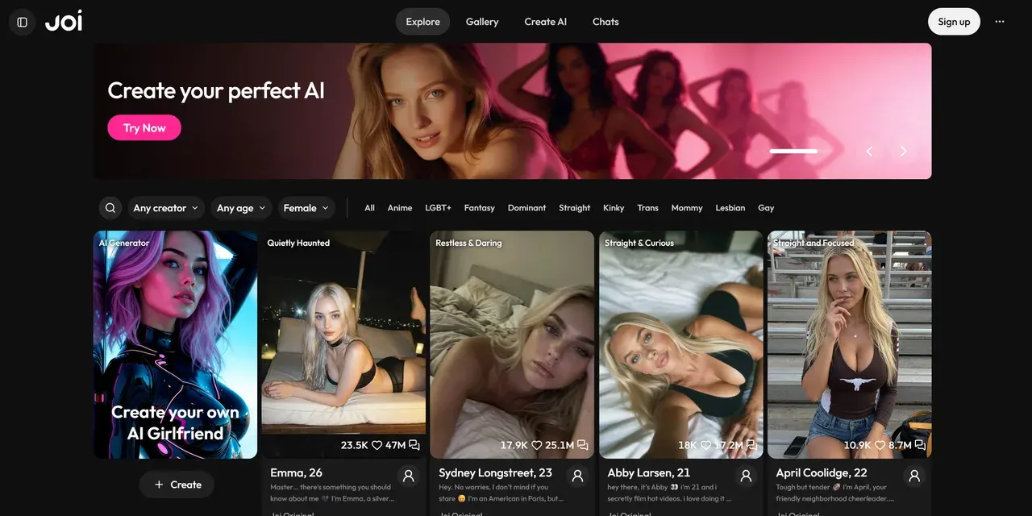Click the search magnifier icon
The width and height of the screenshot is (1032, 516).
(110, 208)
